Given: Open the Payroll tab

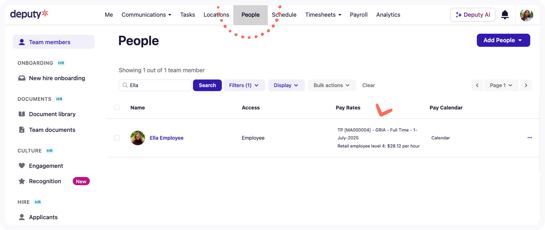Looking at the screenshot, I should pyautogui.click(x=359, y=15).
